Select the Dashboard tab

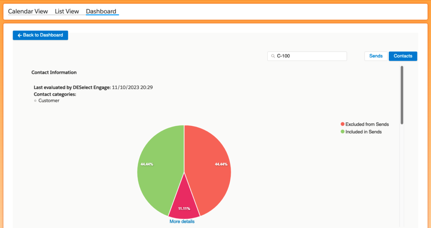click(101, 11)
